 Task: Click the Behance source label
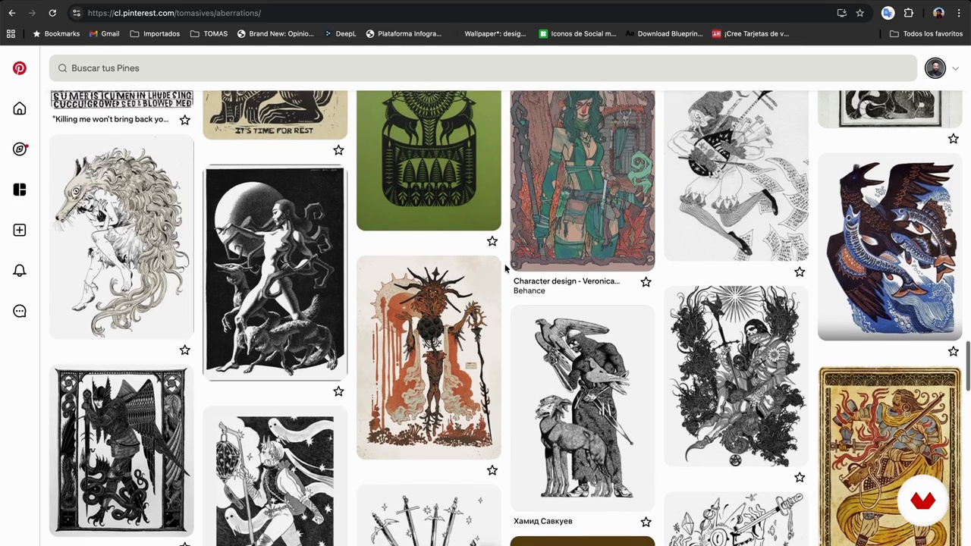coord(529,290)
